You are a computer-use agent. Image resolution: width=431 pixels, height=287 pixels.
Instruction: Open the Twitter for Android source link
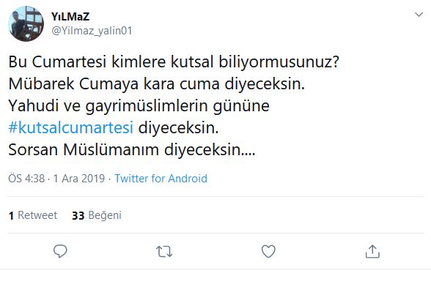[x=161, y=179]
